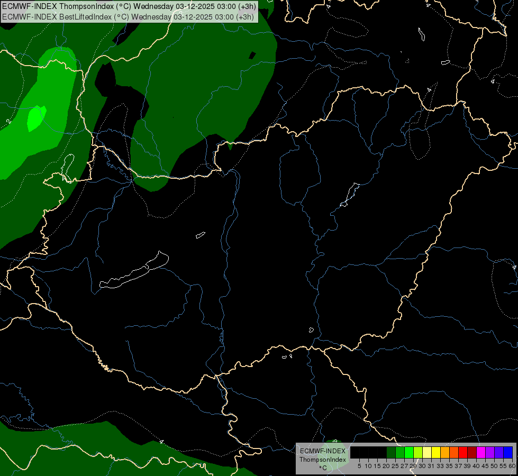Click the legend tick value '27'
This screenshot has height=476, width=518.
click(404, 466)
